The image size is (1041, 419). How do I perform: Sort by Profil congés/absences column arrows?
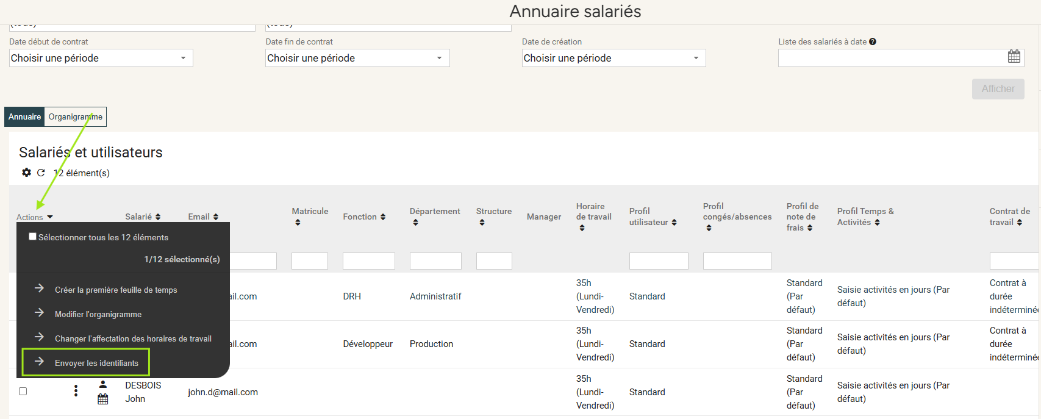coord(709,228)
